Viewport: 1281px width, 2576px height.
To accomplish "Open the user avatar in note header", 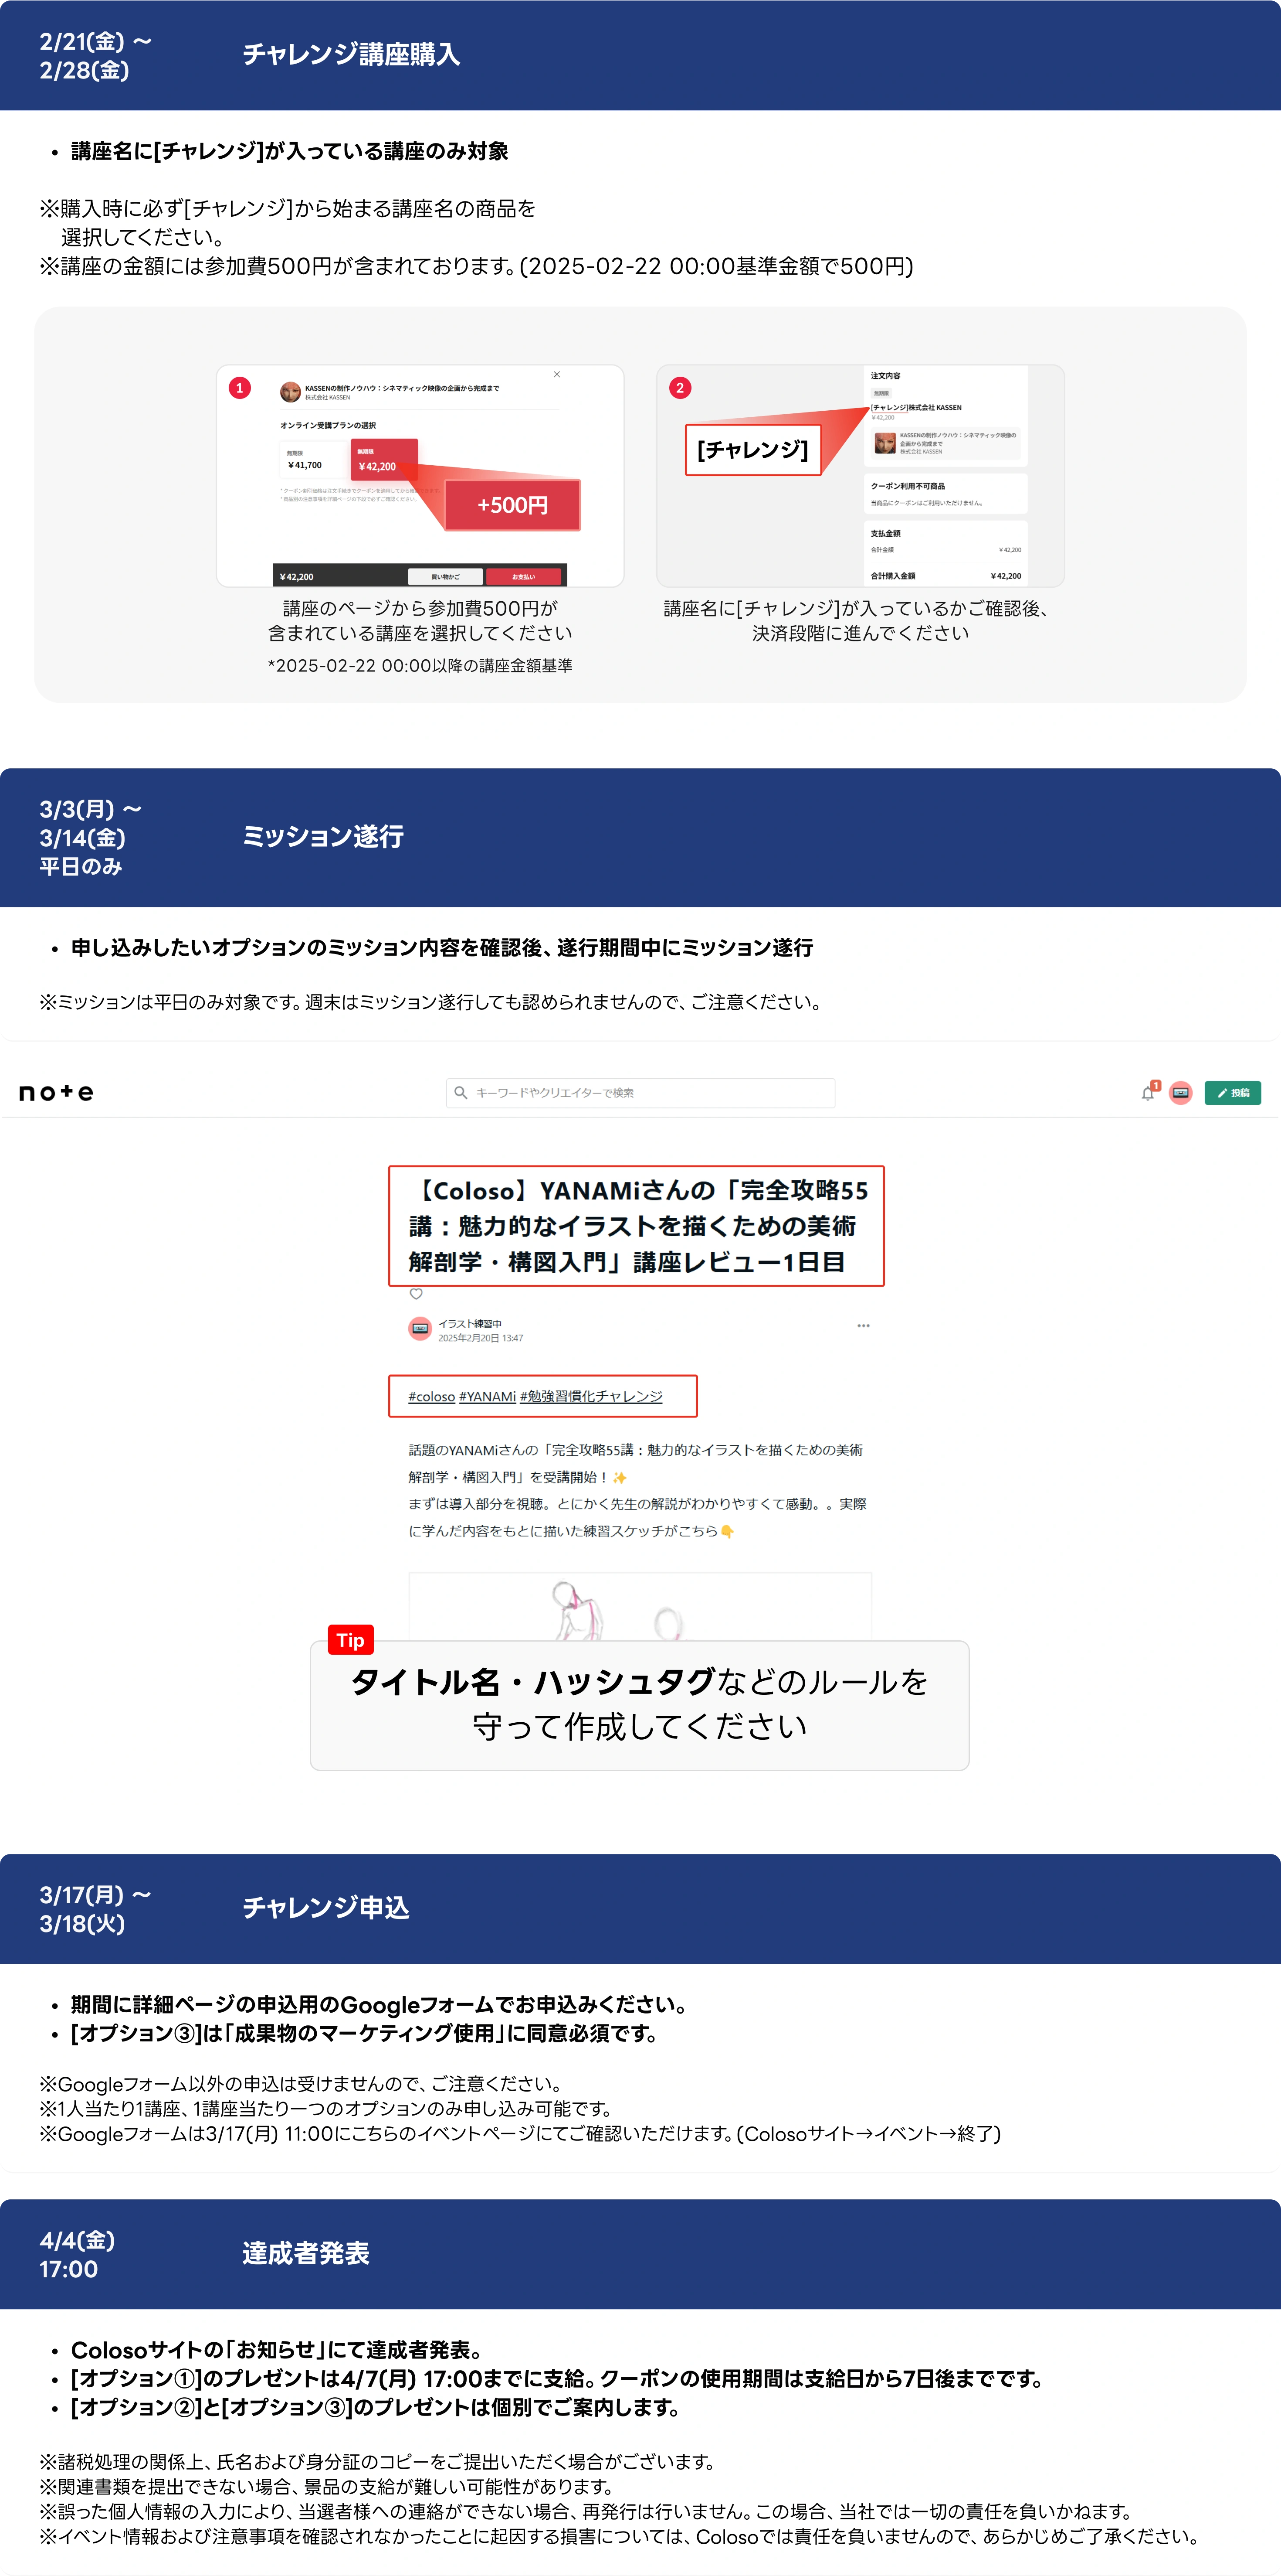I will point(1181,1093).
